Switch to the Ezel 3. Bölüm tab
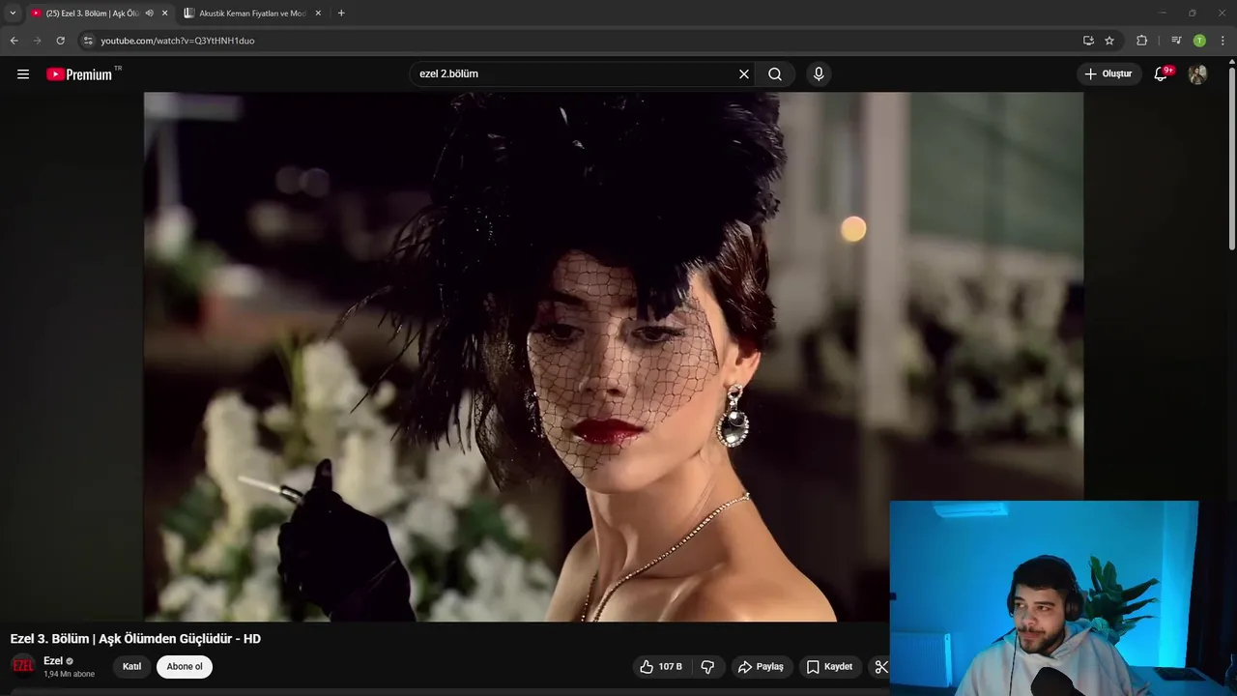The image size is (1237, 696). [92, 14]
